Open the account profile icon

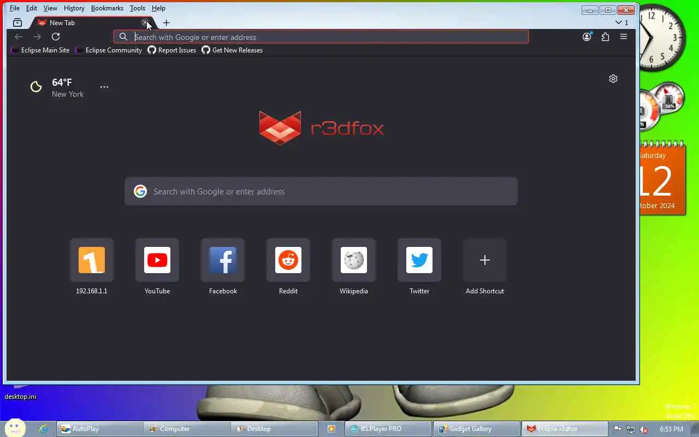(587, 37)
